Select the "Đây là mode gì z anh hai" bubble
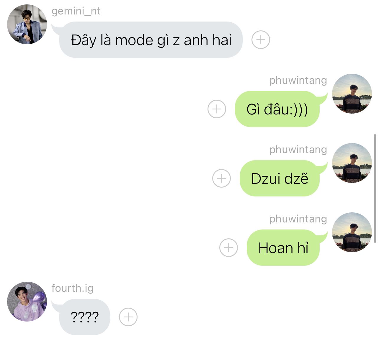The image size is (379, 341). coord(151,40)
